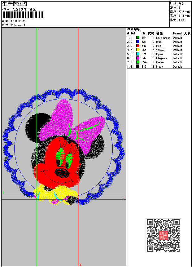Click the file name '1708391.dst'
This screenshot has height=267, width=192.
click(x=19, y=21)
